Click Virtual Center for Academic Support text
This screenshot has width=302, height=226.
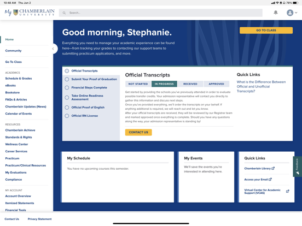(x=262, y=192)
